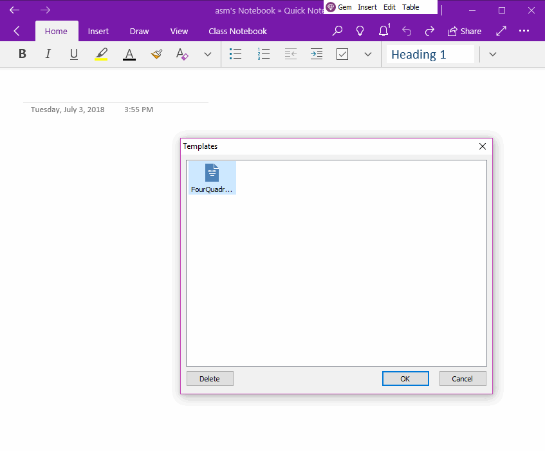This screenshot has height=451, width=545.
Task: Expand more paragraph options
Action: pyautogui.click(x=368, y=54)
